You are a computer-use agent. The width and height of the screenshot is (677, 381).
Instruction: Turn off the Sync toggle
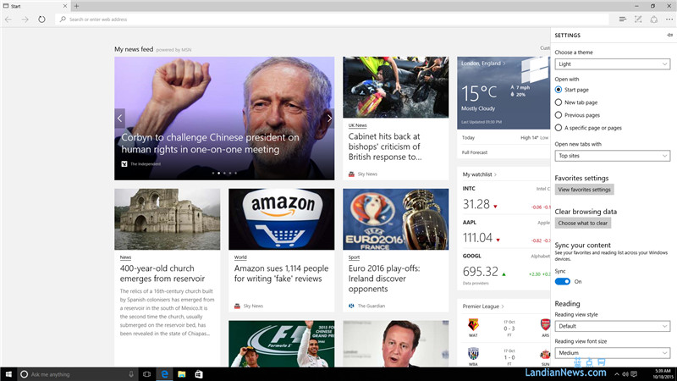[x=563, y=282]
